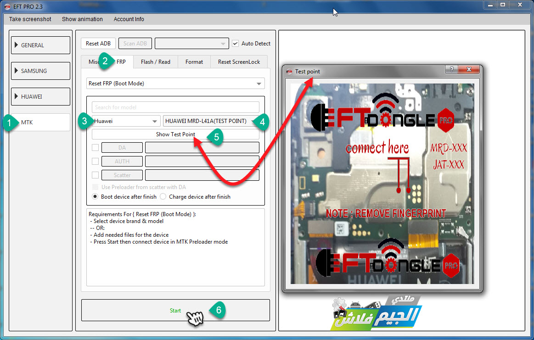
Task: Expand the SAMSUNG section
Action: 40,71
